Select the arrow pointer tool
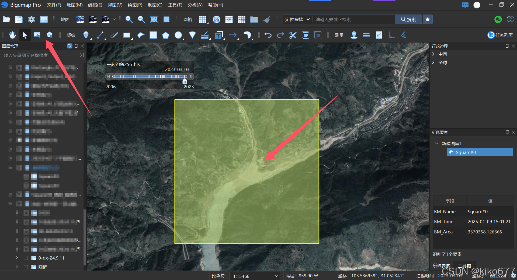Image resolution: width=517 pixels, height=280 pixels. [25, 35]
